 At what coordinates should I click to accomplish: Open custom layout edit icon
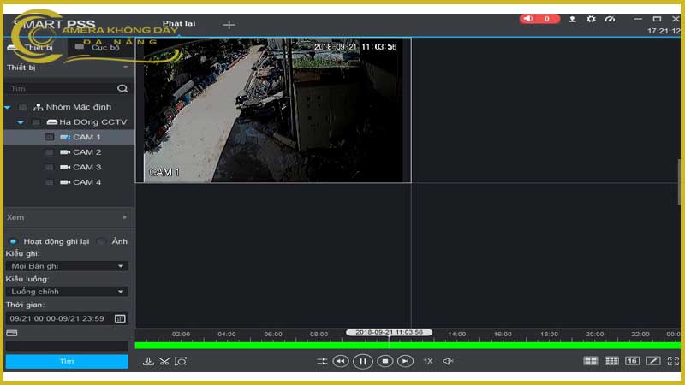(x=653, y=360)
